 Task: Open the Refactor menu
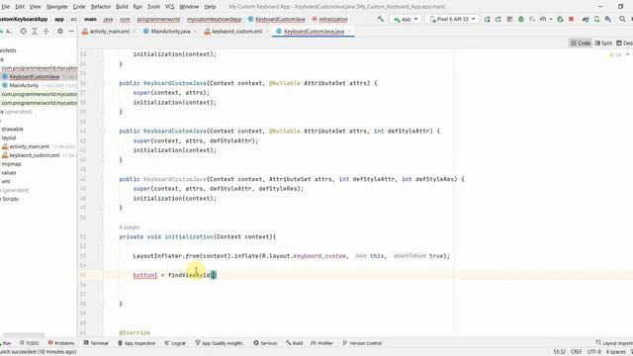(101, 7)
